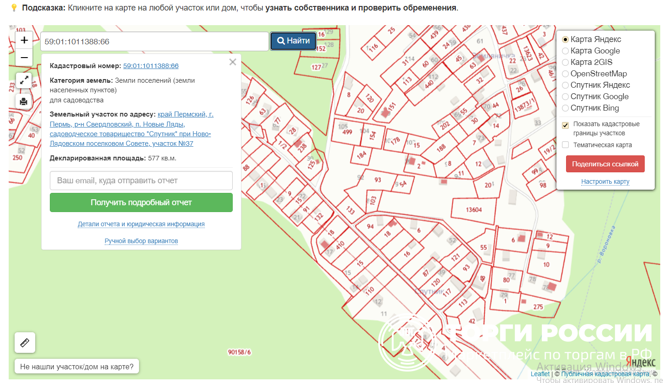The width and height of the screenshot is (663, 383).
Task: Open the parcel address link
Action: coord(132,129)
